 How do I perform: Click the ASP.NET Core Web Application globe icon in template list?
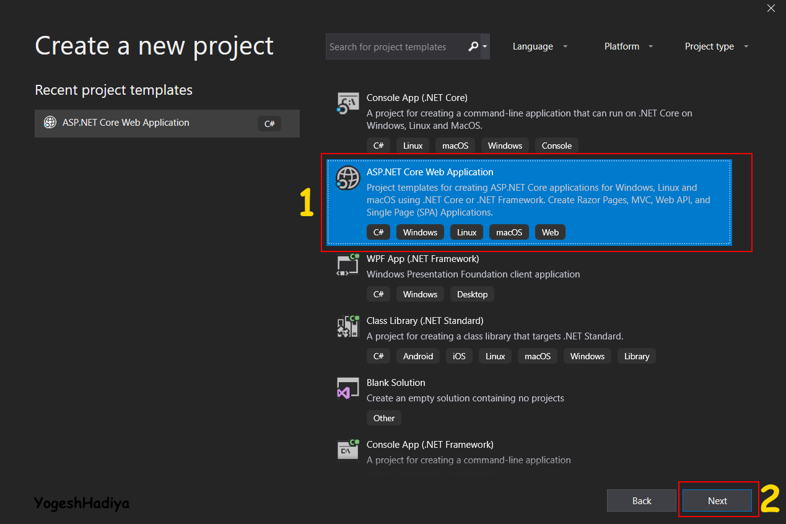coord(347,178)
